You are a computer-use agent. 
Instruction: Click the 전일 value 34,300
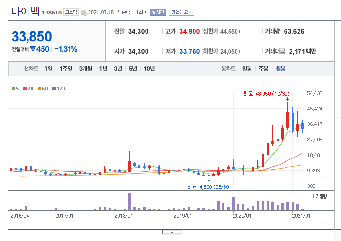pyautogui.click(x=139, y=32)
